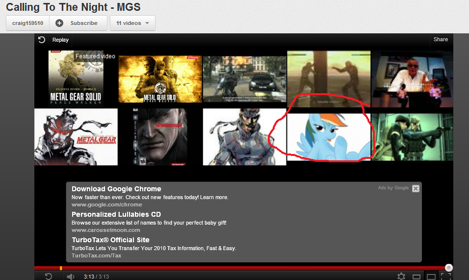Visit the www.carouselmoon.com link
The height and width of the screenshot is (280, 469).
106,230
